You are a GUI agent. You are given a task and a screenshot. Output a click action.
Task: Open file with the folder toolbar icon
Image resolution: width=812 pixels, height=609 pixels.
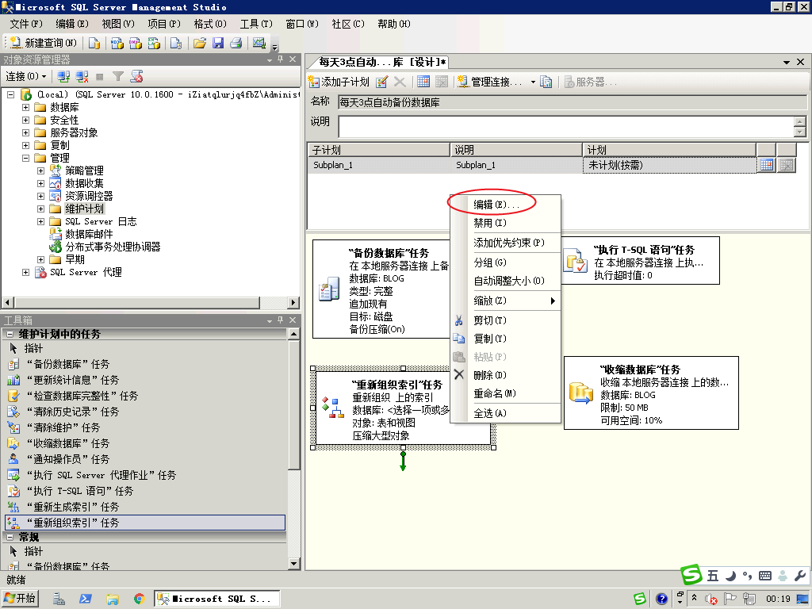point(199,43)
